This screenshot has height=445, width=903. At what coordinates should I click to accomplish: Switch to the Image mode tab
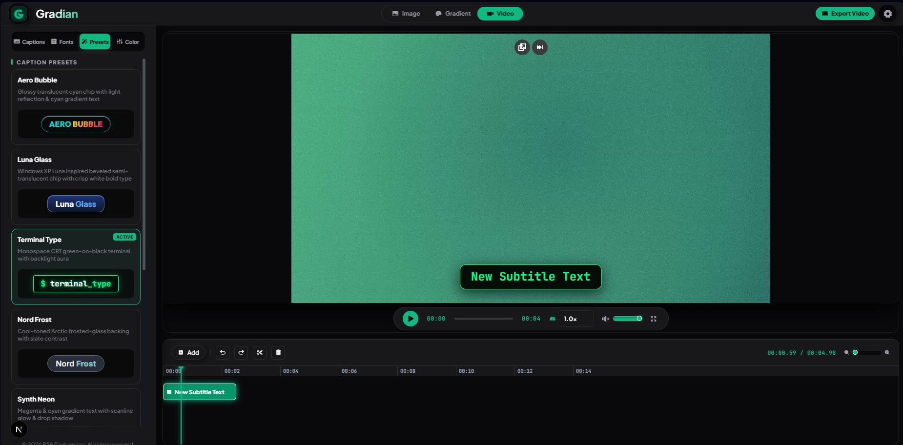coord(406,14)
